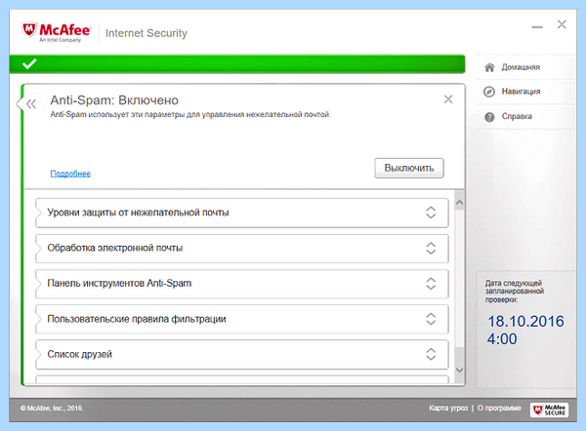Click the green status checkmark icon
The image size is (586, 431).
pyautogui.click(x=29, y=63)
